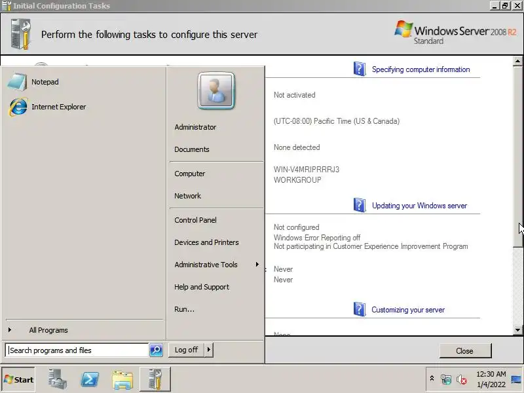Minimize the Initial Configuration Tasks window
Screen dimensions: 524x393
495,6
